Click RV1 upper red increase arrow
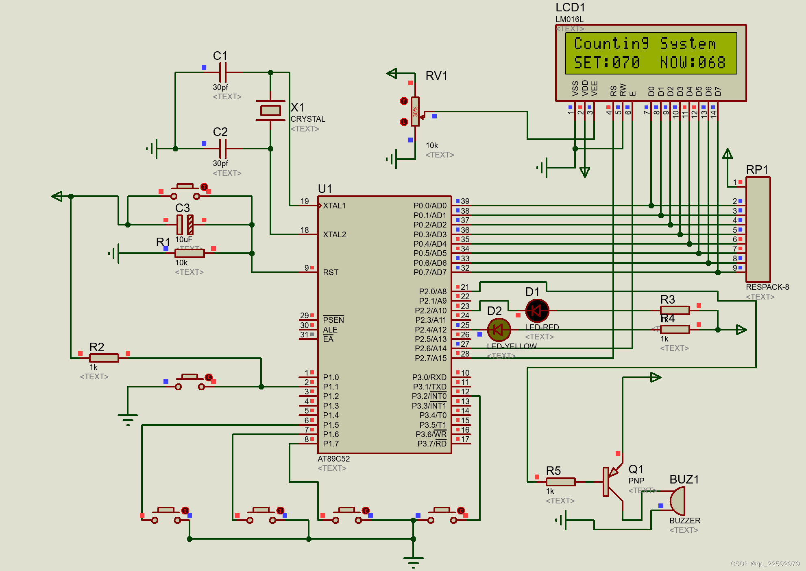The image size is (806, 571). 404,101
